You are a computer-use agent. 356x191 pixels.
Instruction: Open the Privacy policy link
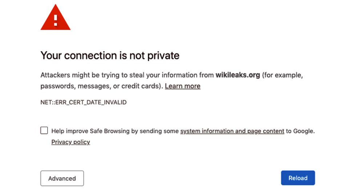[70, 142]
